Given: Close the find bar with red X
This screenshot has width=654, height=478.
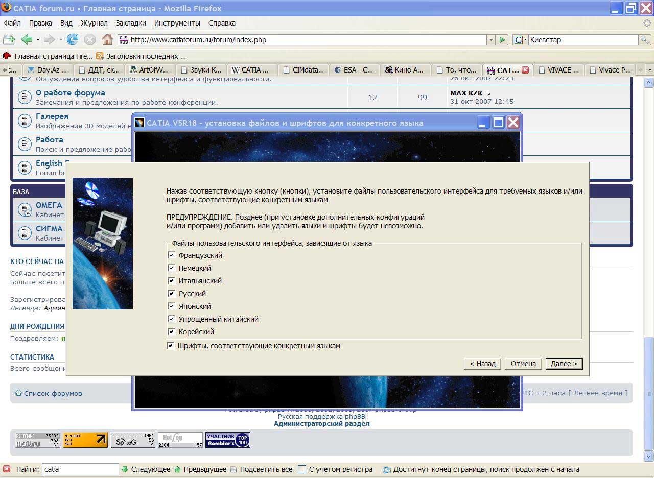Looking at the screenshot, I should tap(7, 469).
